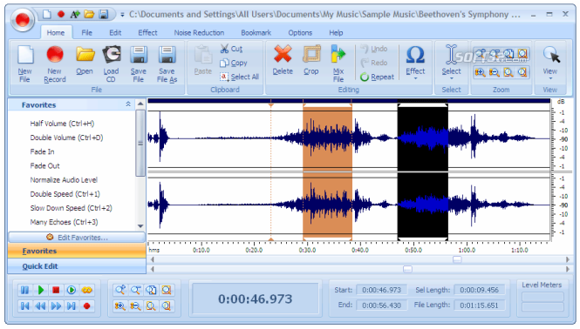Open the File ribbon tab
580x329 pixels.
87,33
